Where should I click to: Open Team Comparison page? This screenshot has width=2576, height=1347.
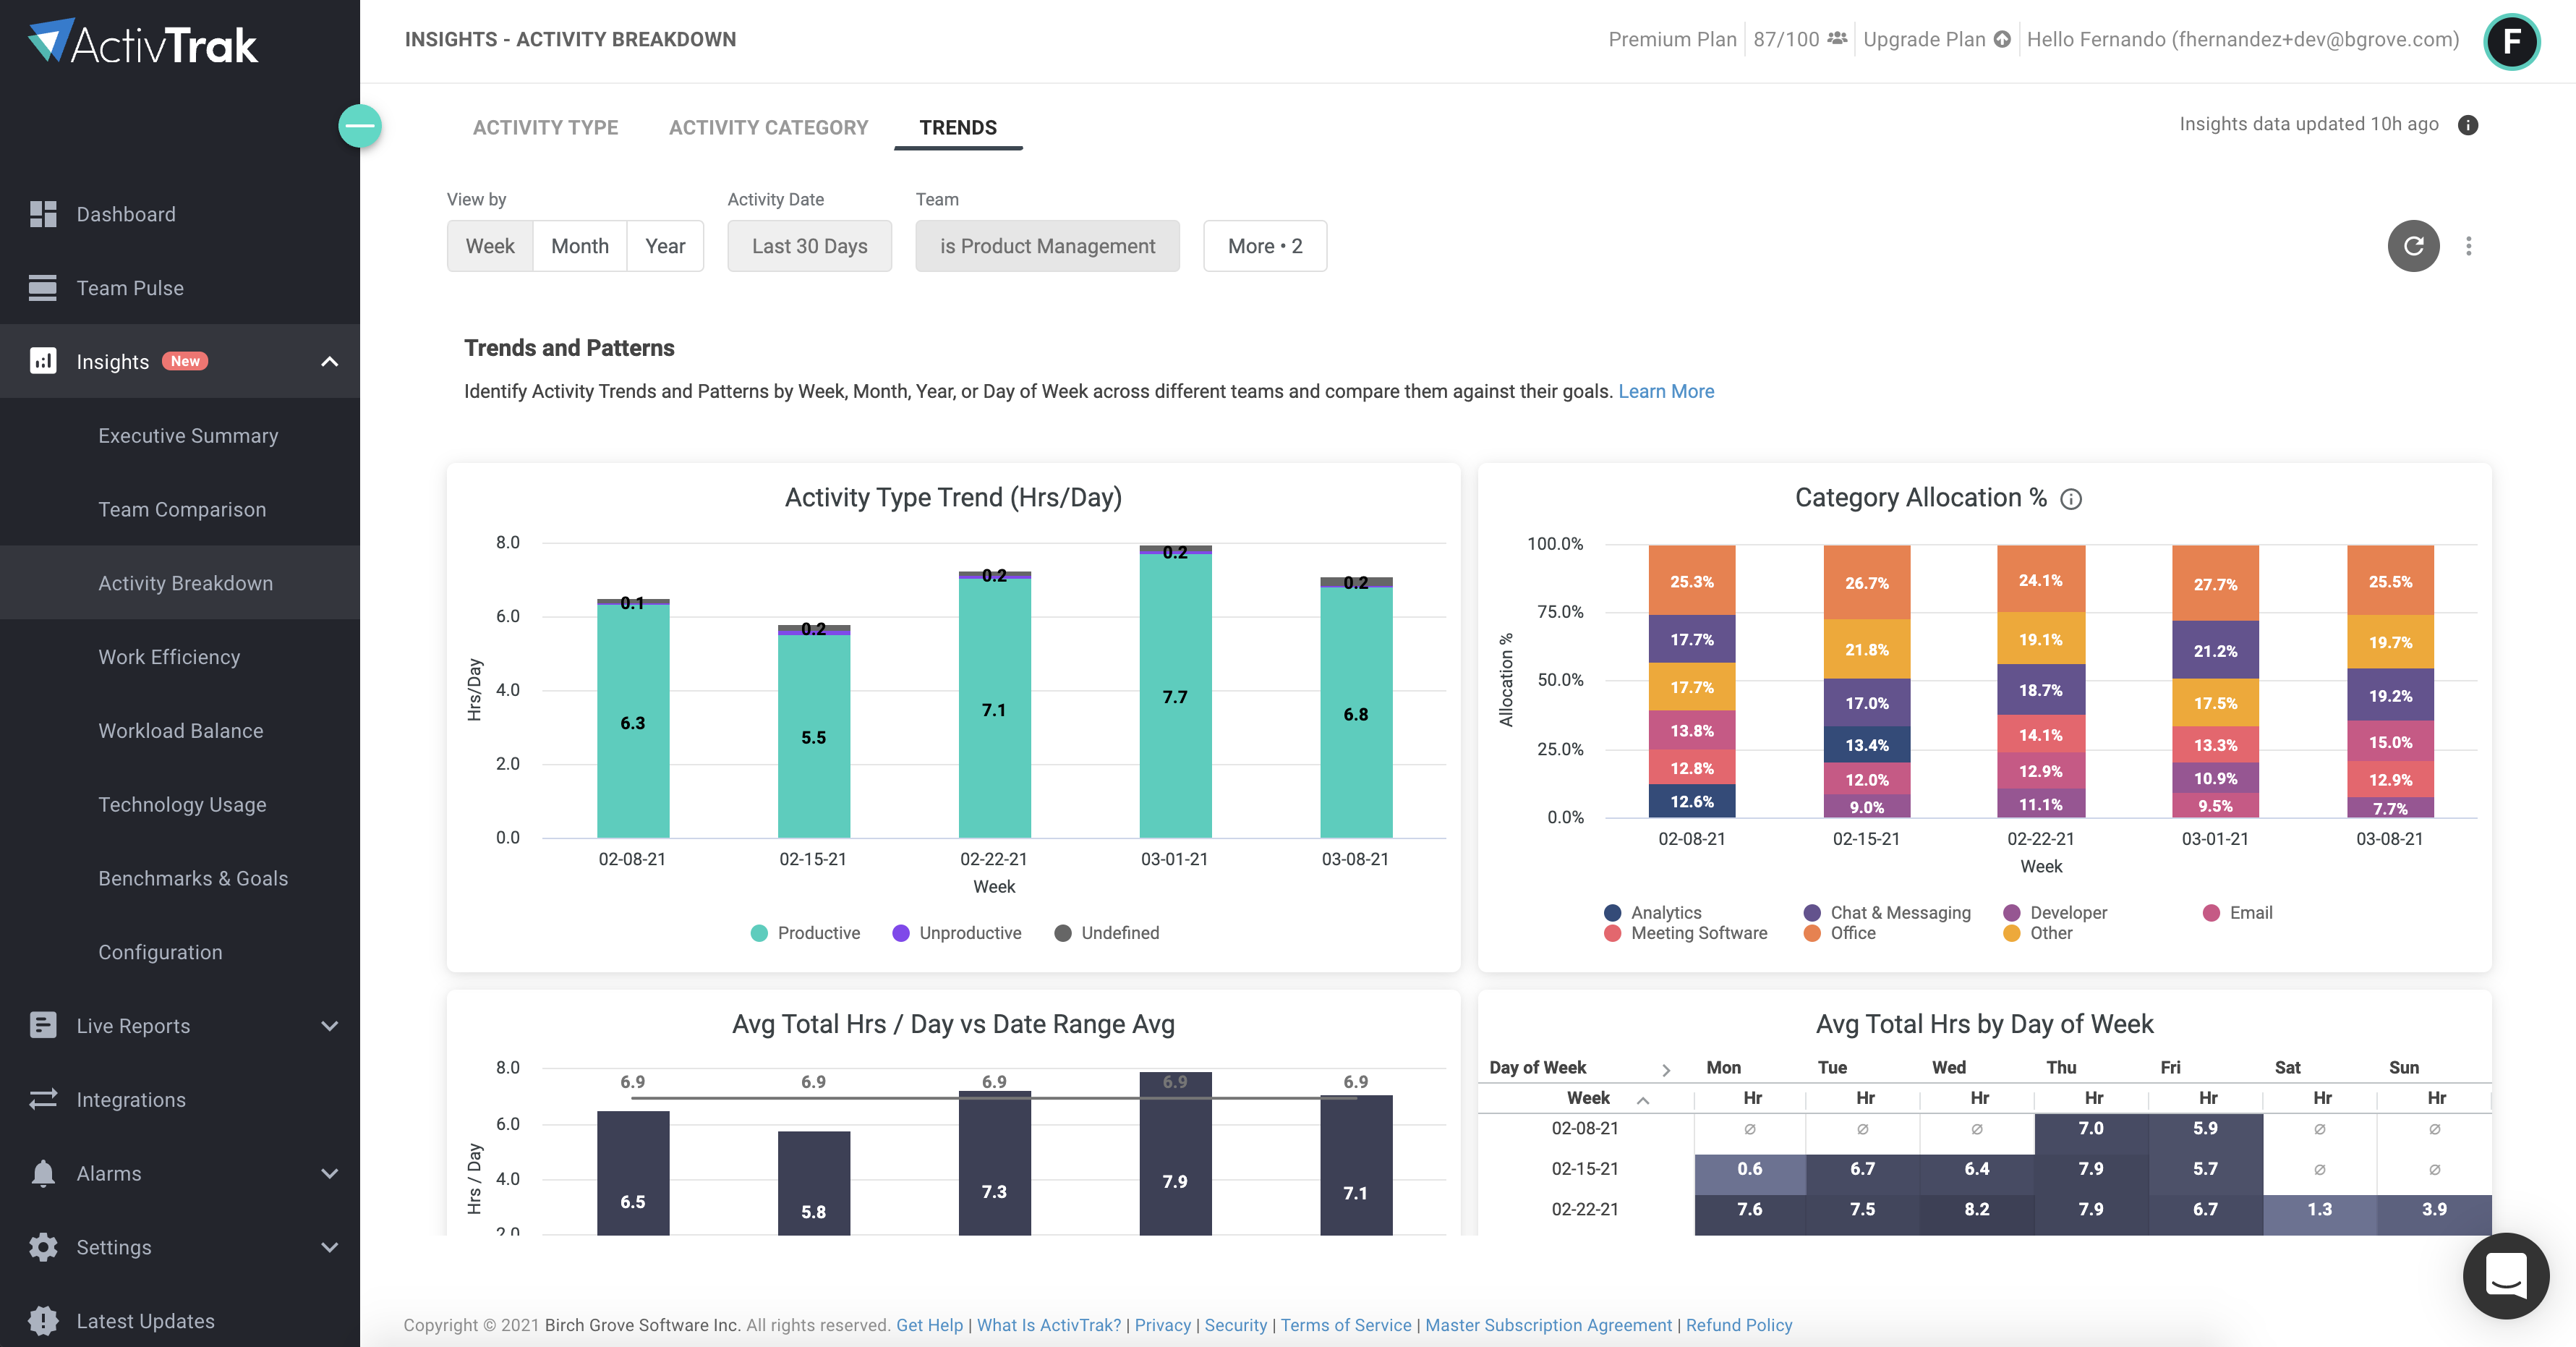[182, 509]
